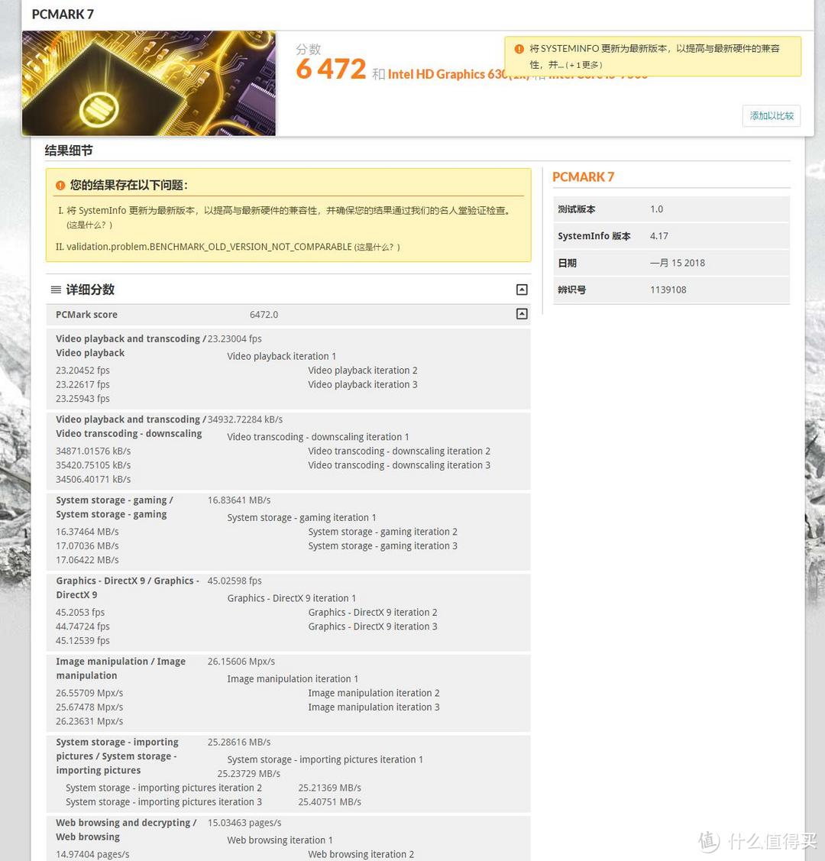Select the score 6 472
The width and height of the screenshot is (825, 861).
point(331,70)
